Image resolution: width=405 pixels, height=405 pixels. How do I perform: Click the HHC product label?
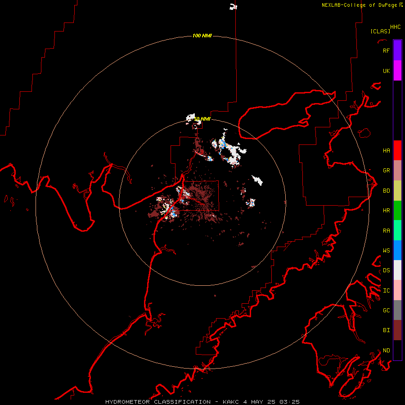[x=395, y=27]
